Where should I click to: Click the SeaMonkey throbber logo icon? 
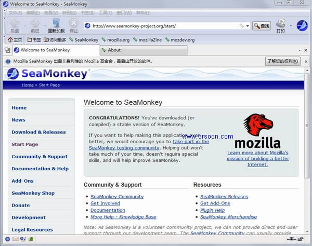click(302, 25)
